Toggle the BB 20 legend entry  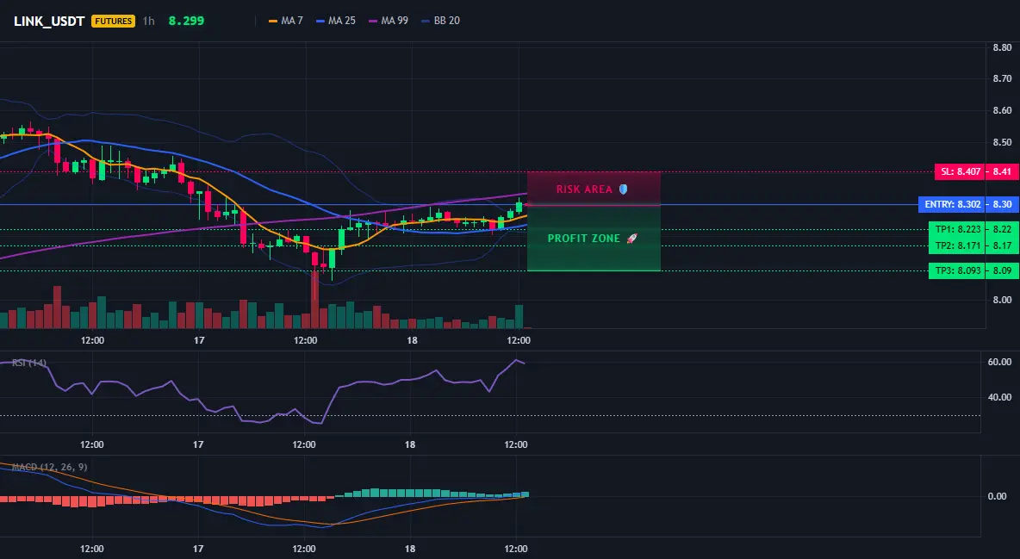(x=440, y=21)
